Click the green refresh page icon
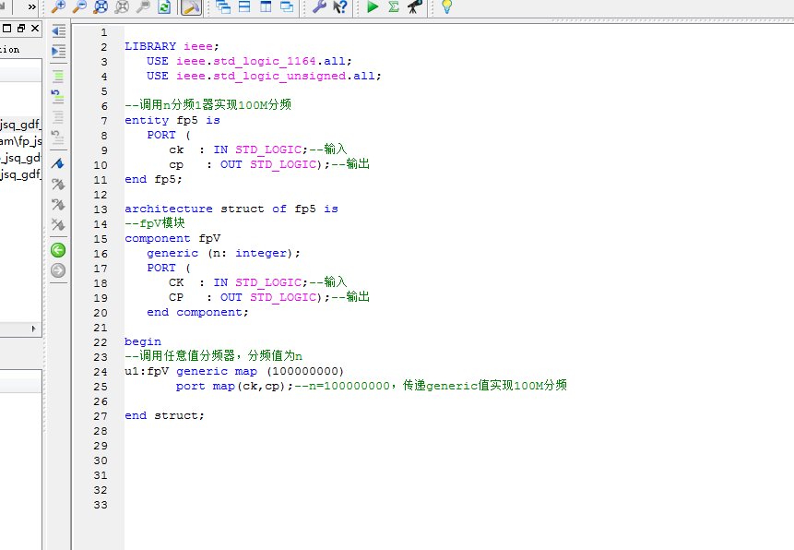 click(164, 7)
